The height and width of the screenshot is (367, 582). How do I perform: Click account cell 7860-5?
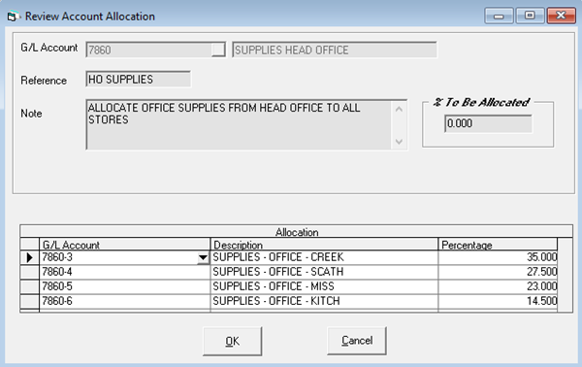click(x=125, y=286)
